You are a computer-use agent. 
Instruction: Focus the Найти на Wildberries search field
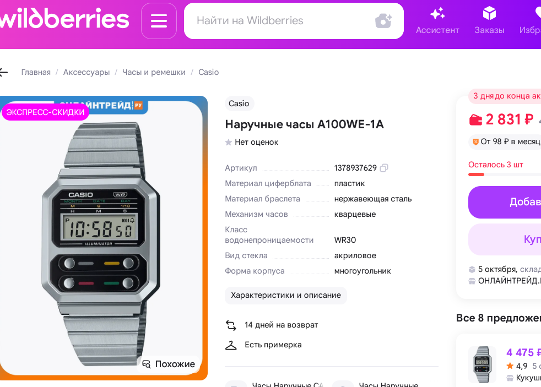coord(294,21)
